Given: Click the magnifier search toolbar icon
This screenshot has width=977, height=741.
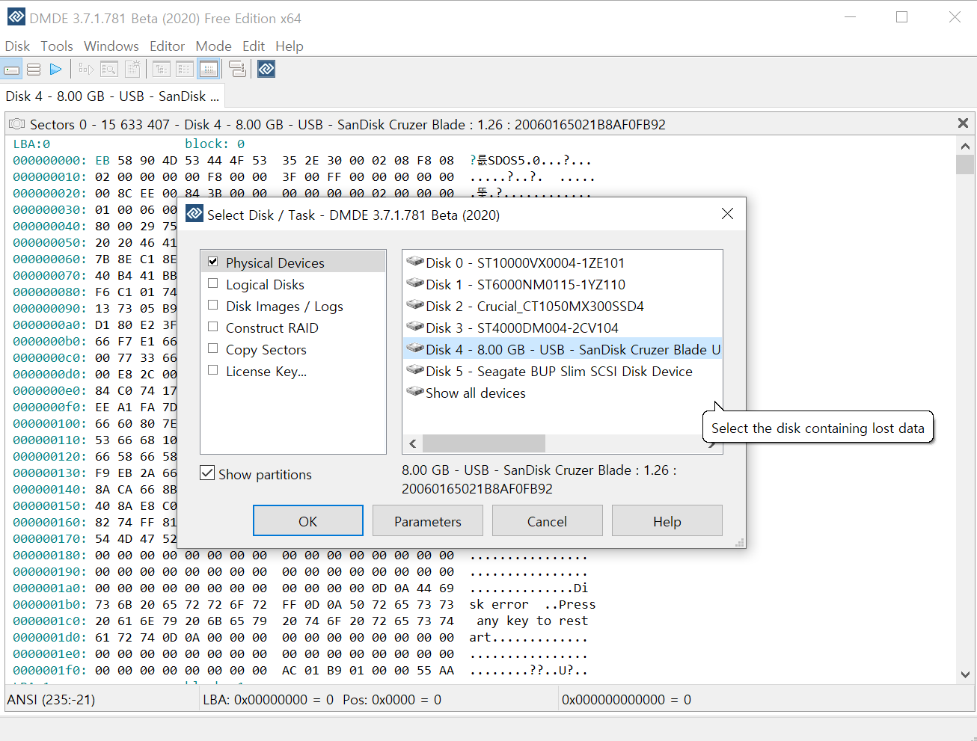Looking at the screenshot, I should [109, 70].
